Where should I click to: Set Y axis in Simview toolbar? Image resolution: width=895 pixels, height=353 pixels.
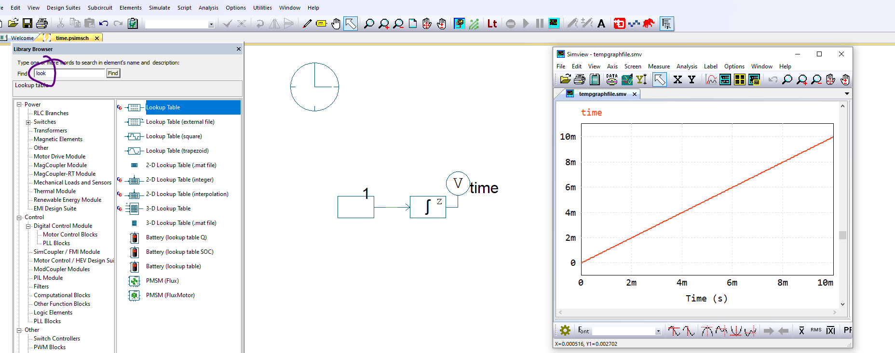click(692, 79)
